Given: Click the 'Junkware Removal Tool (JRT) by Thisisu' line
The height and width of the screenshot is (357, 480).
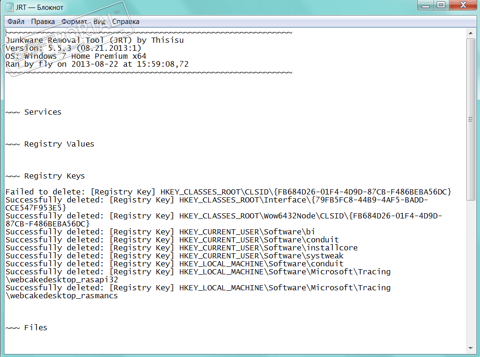Looking at the screenshot, I should (94, 40).
